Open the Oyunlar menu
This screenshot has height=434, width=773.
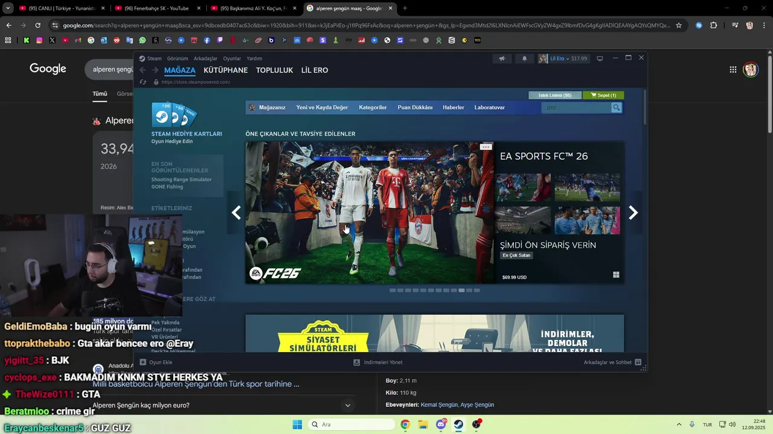[x=232, y=58]
